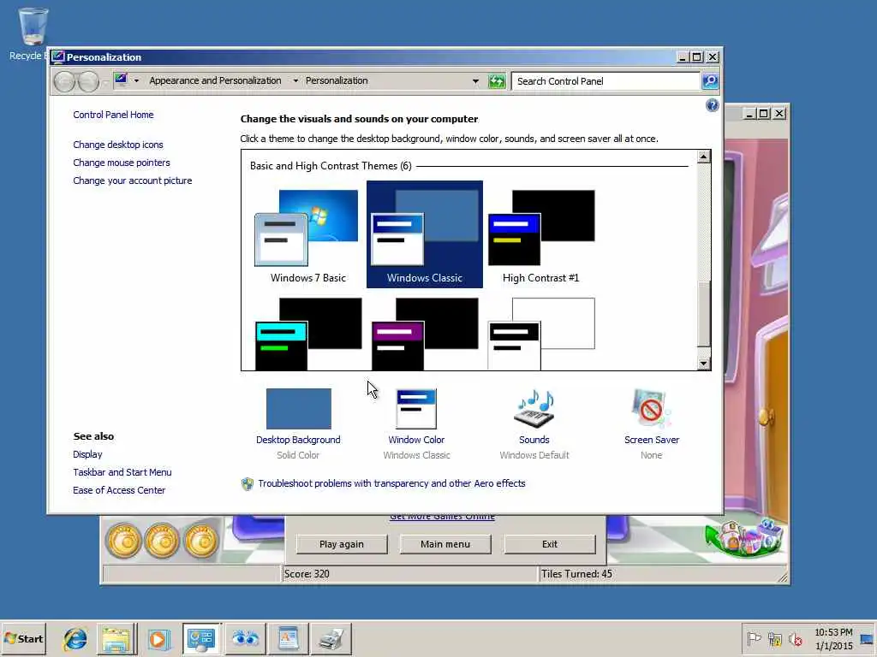
Task: Open the Display link under See also
Action: (87, 454)
